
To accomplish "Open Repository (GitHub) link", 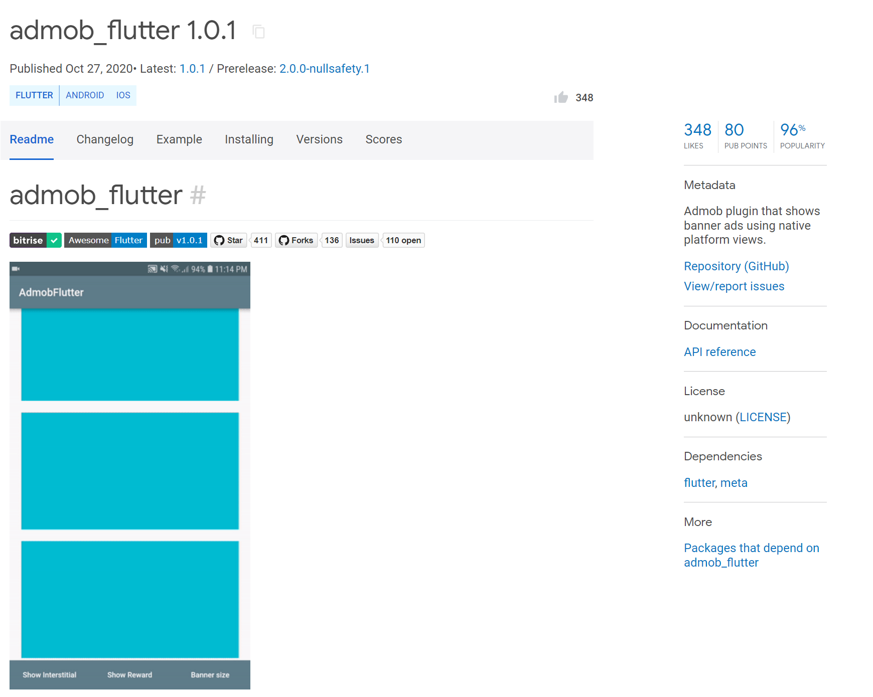I will pos(737,266).
